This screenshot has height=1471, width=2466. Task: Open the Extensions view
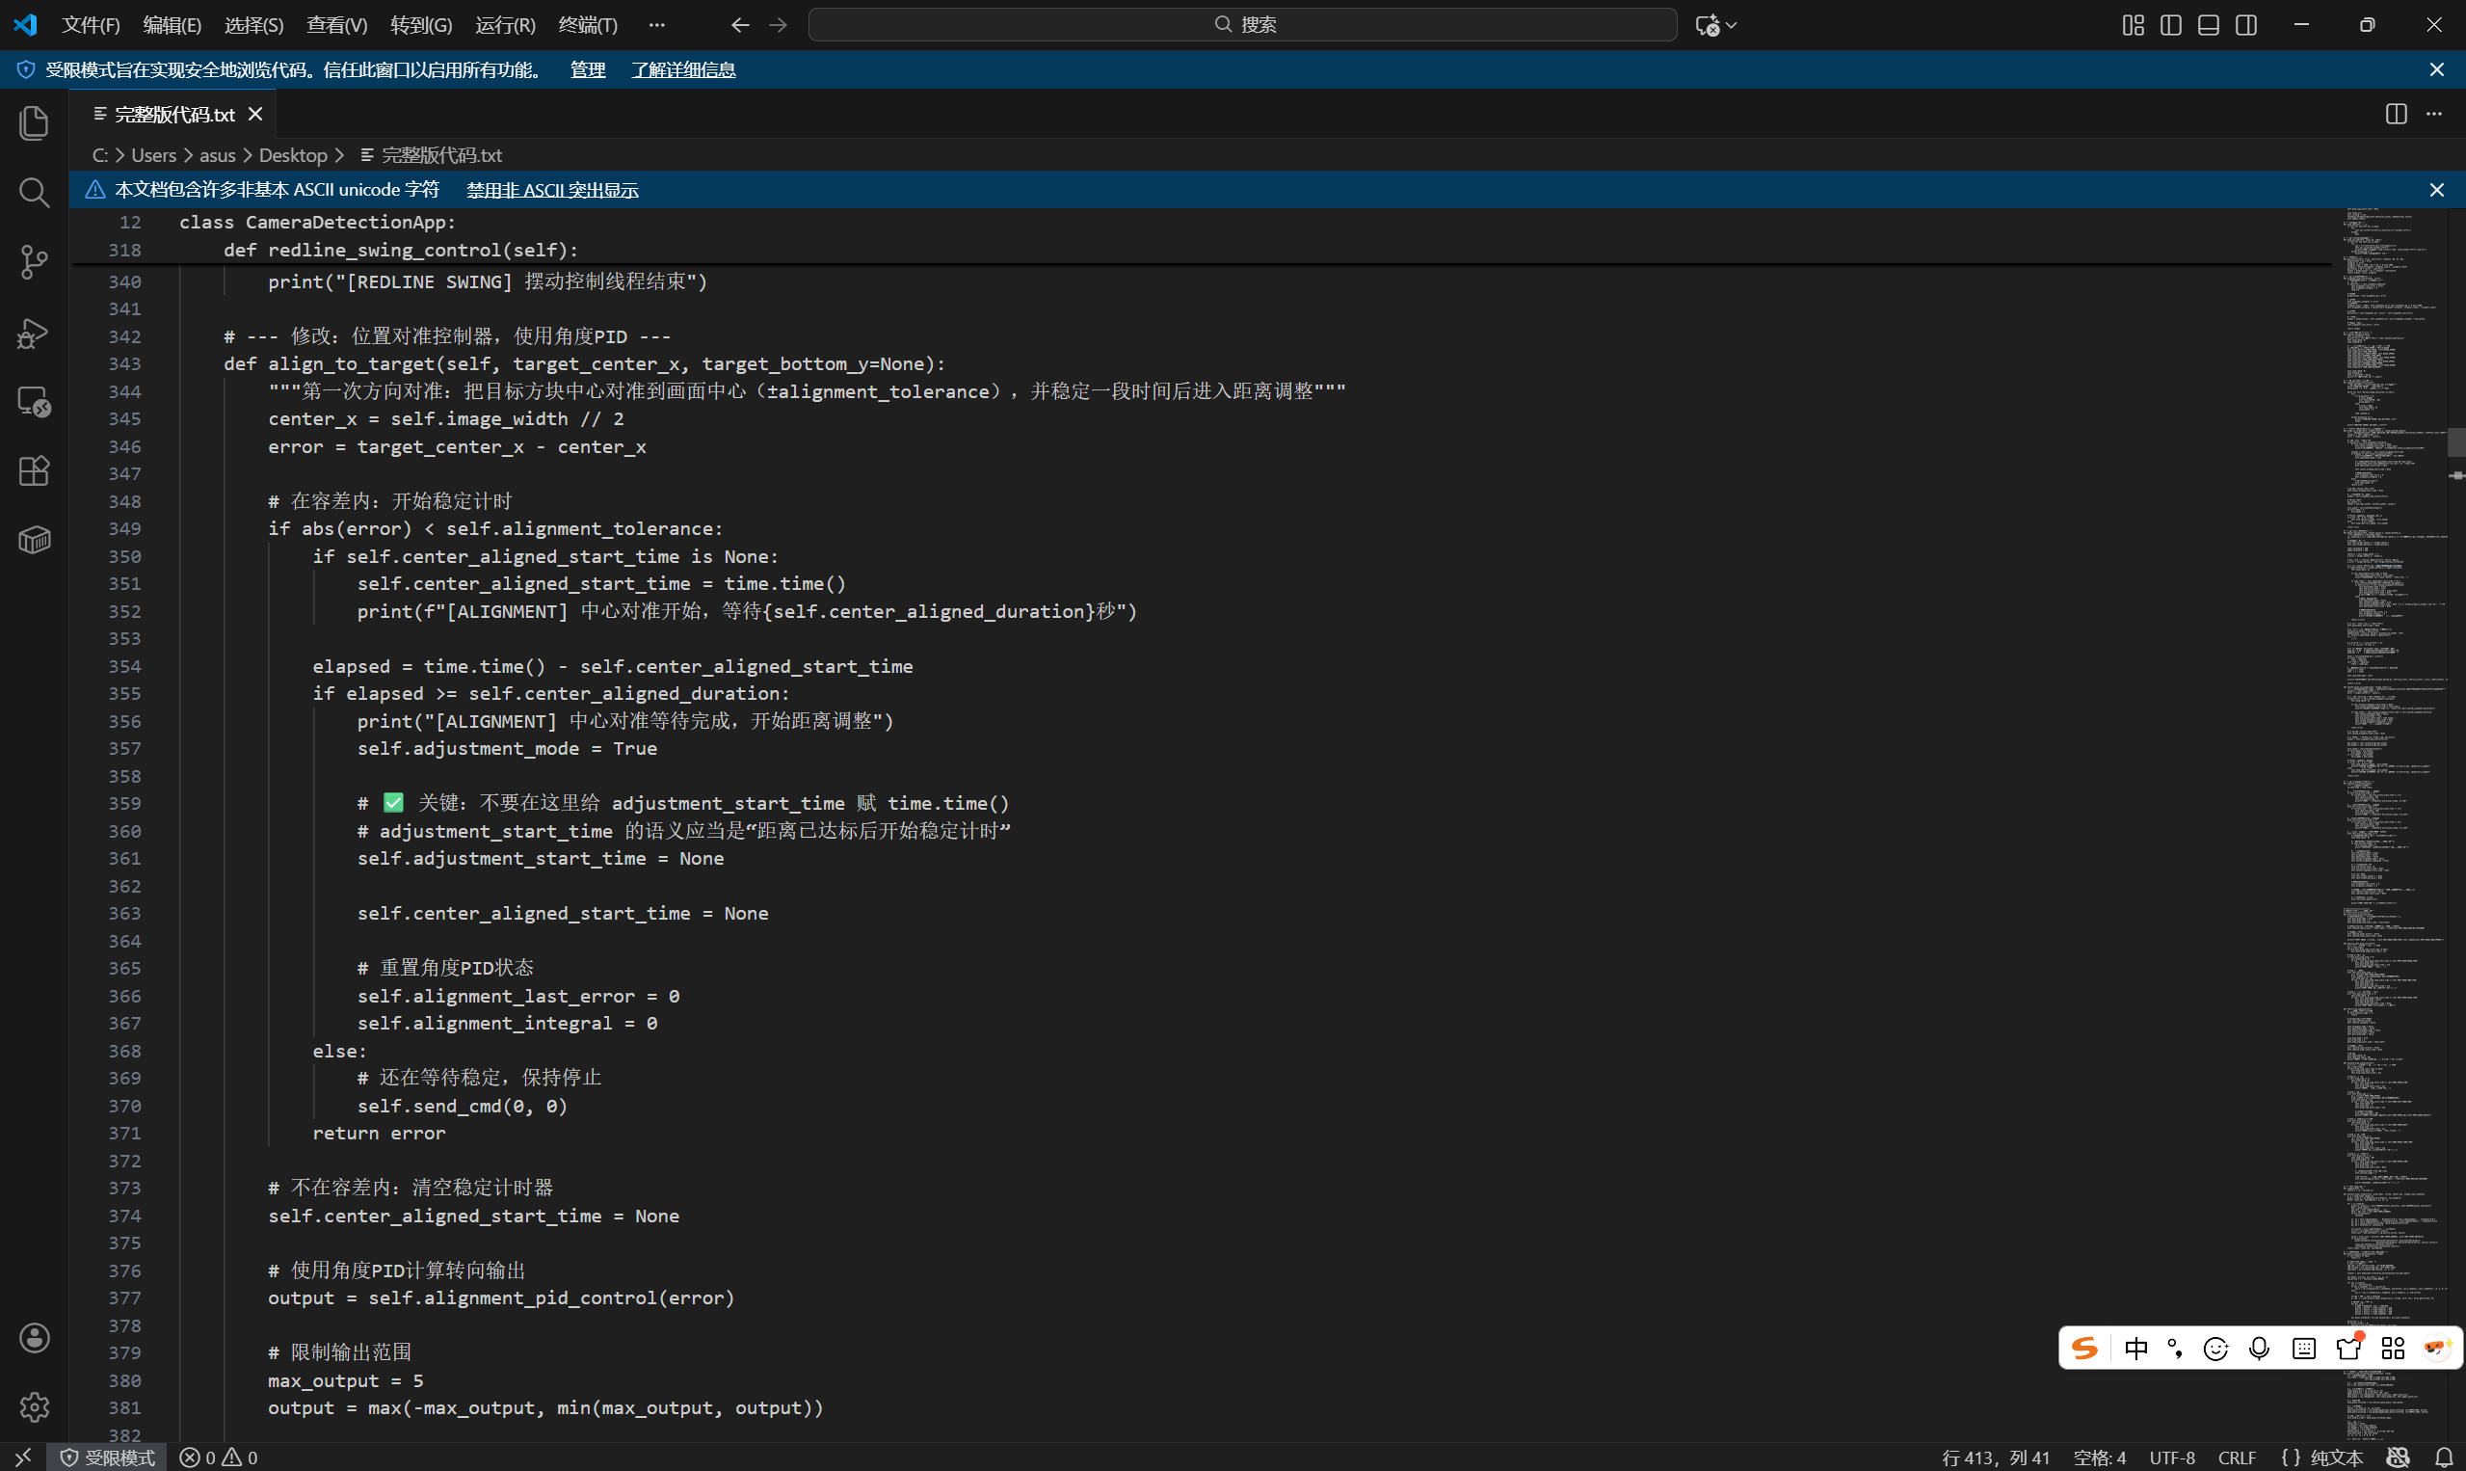pyautogui.click(x=34, y=470)
